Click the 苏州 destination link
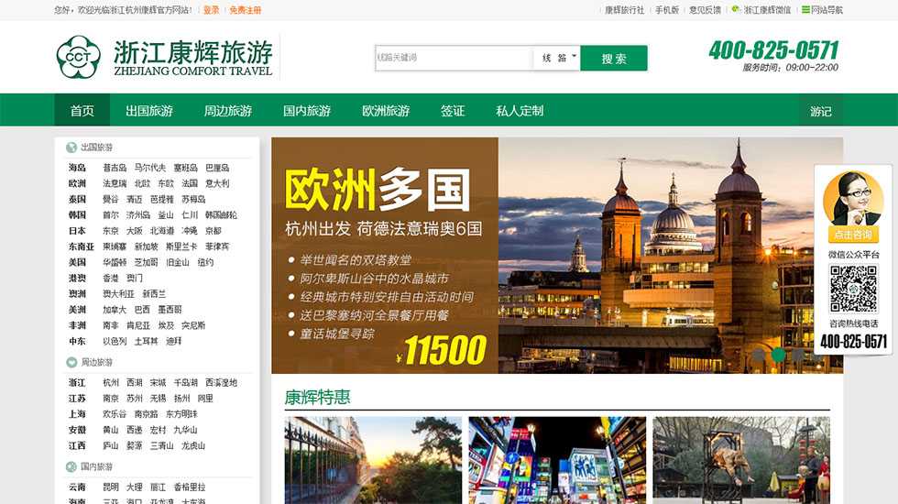This screenshot has height=504, width=898. pyautogui.click(x=134, y=398)
